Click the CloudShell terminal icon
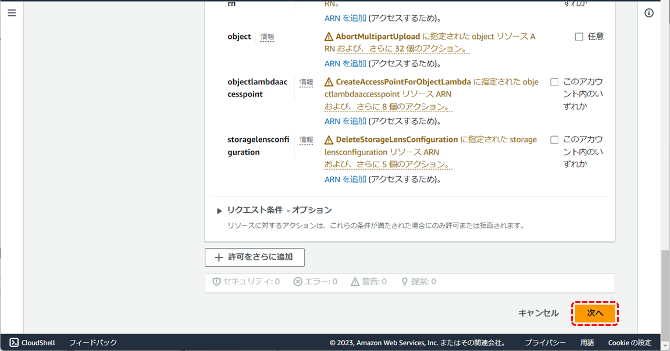The height and width of the screenshot is (351, 670). [14, 342]
